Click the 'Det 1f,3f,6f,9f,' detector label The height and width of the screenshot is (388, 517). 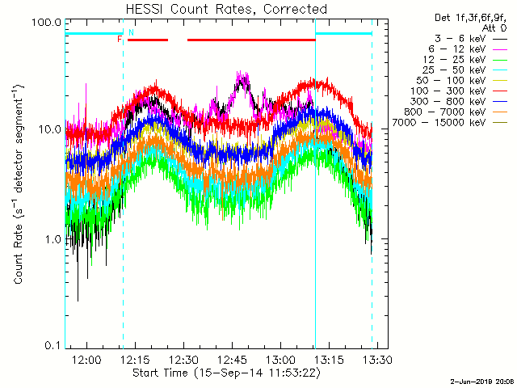(470, 18)
